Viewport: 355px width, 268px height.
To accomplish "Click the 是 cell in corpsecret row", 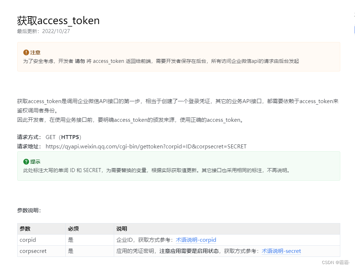I will [x=90, y=251].
